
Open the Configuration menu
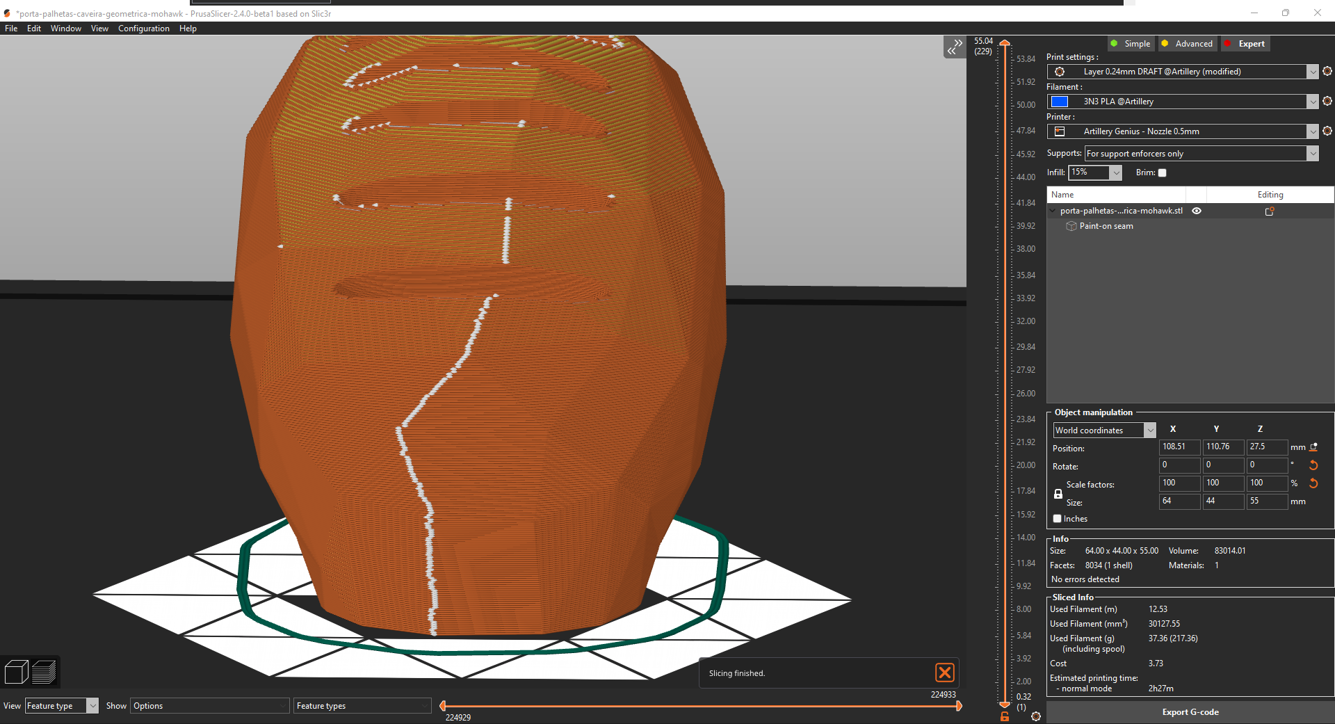tap(144, 29)
